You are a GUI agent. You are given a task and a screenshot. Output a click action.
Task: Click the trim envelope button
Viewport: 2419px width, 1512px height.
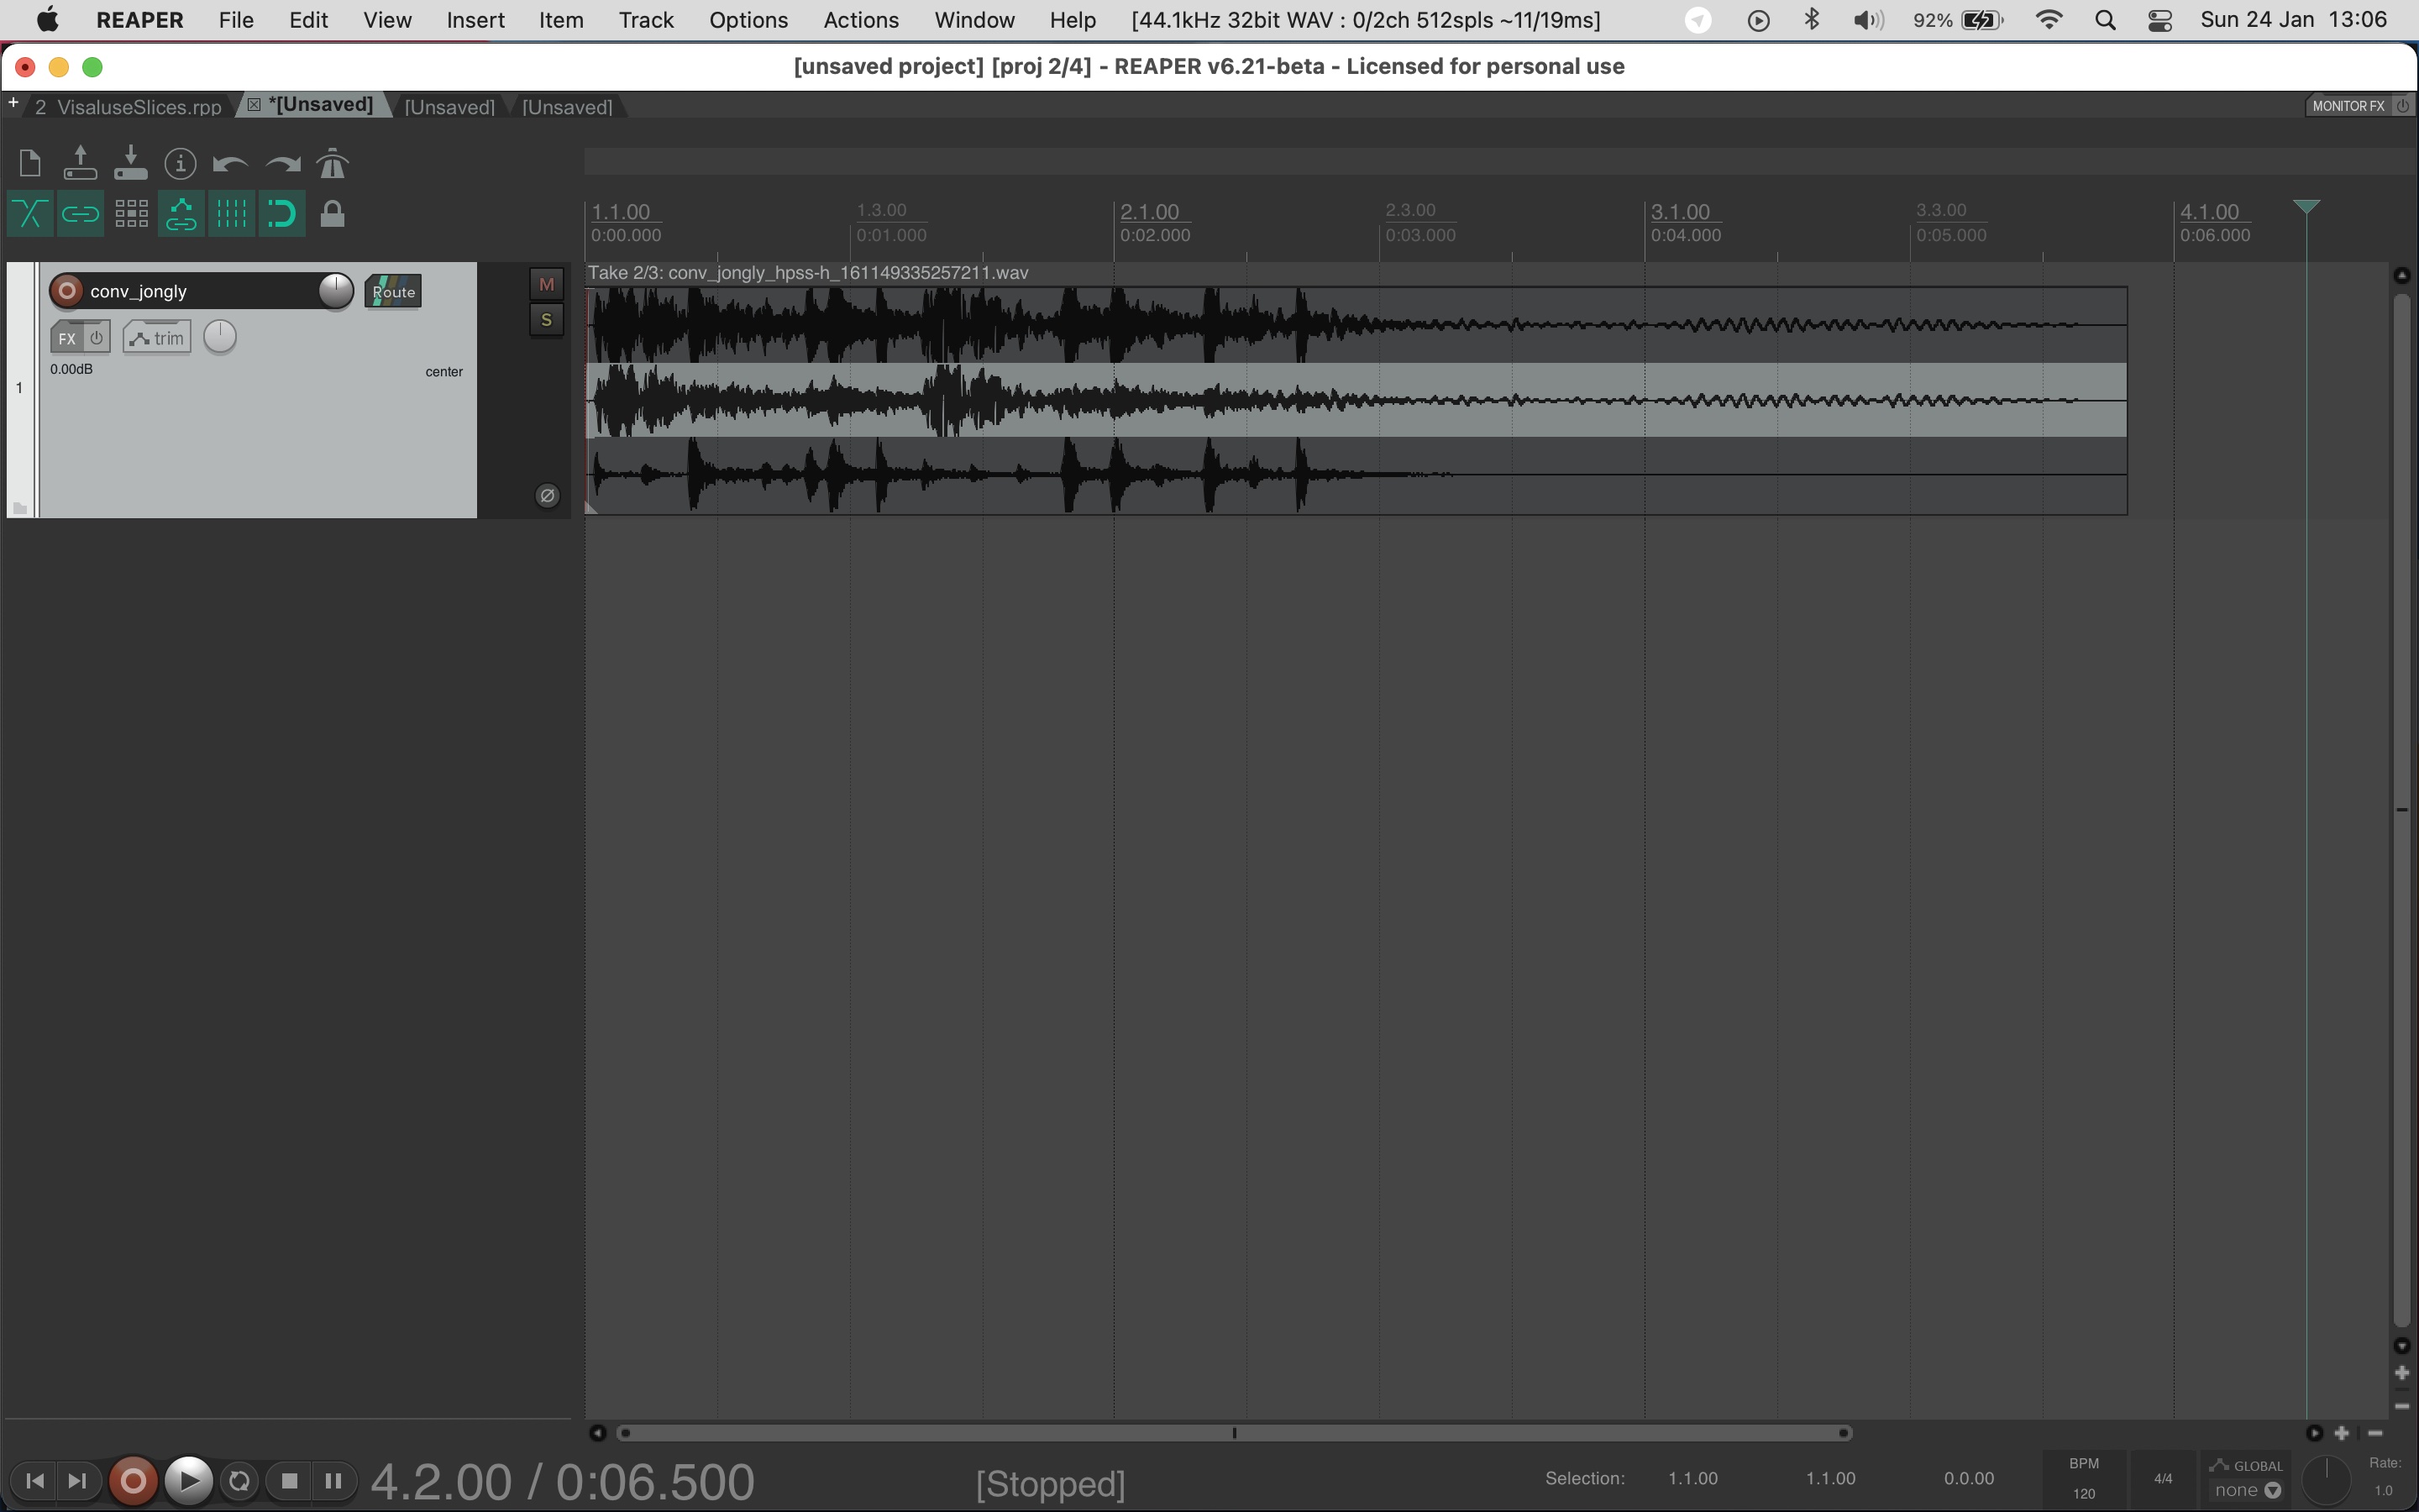click(x=157, y=338)
